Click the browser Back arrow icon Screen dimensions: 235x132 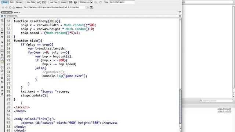[3, 7]
